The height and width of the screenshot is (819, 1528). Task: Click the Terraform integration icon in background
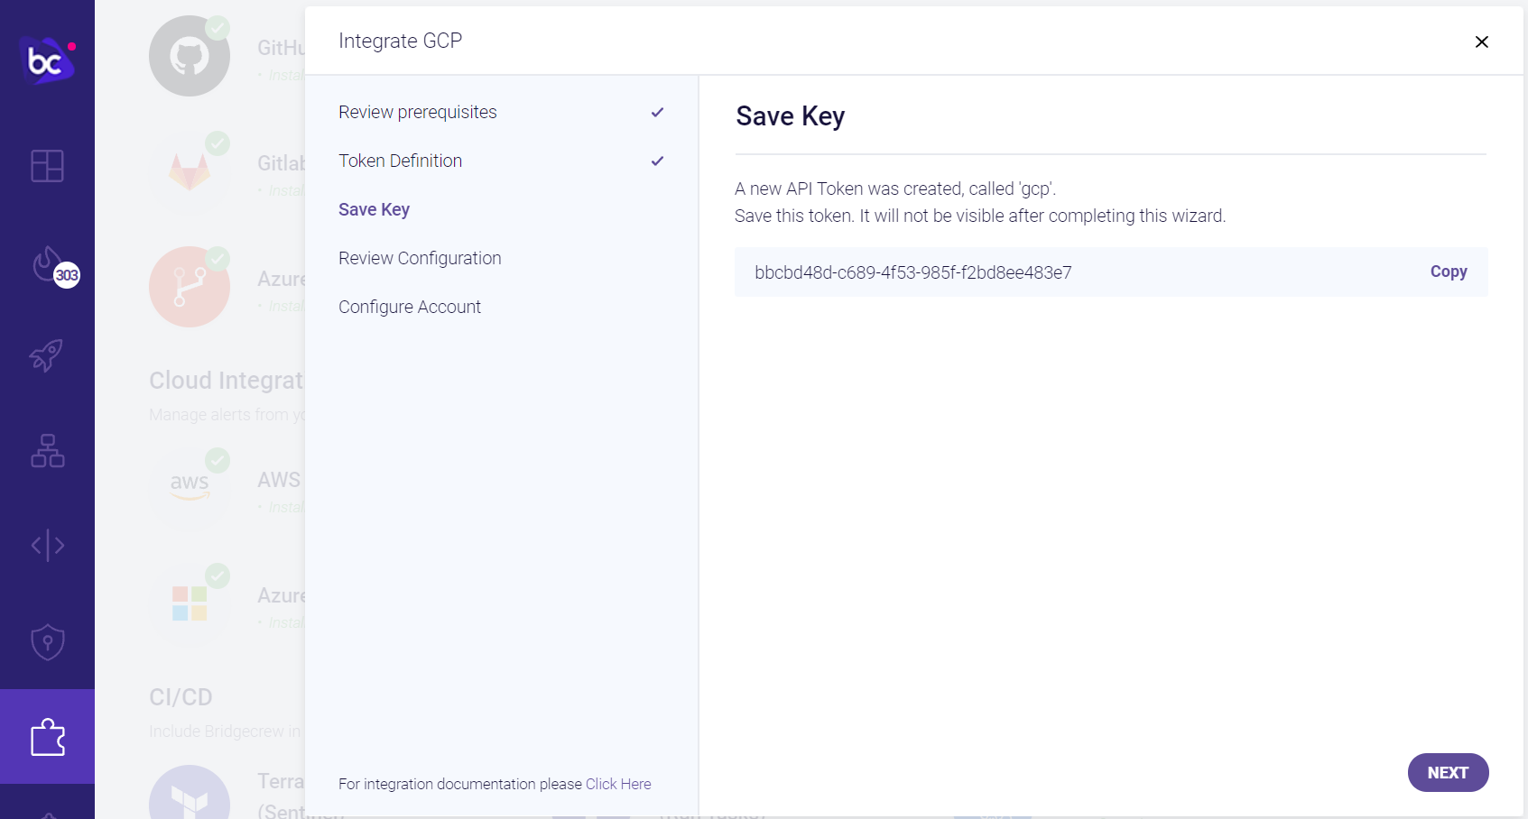pyautogui.click(x=190, y=792)
